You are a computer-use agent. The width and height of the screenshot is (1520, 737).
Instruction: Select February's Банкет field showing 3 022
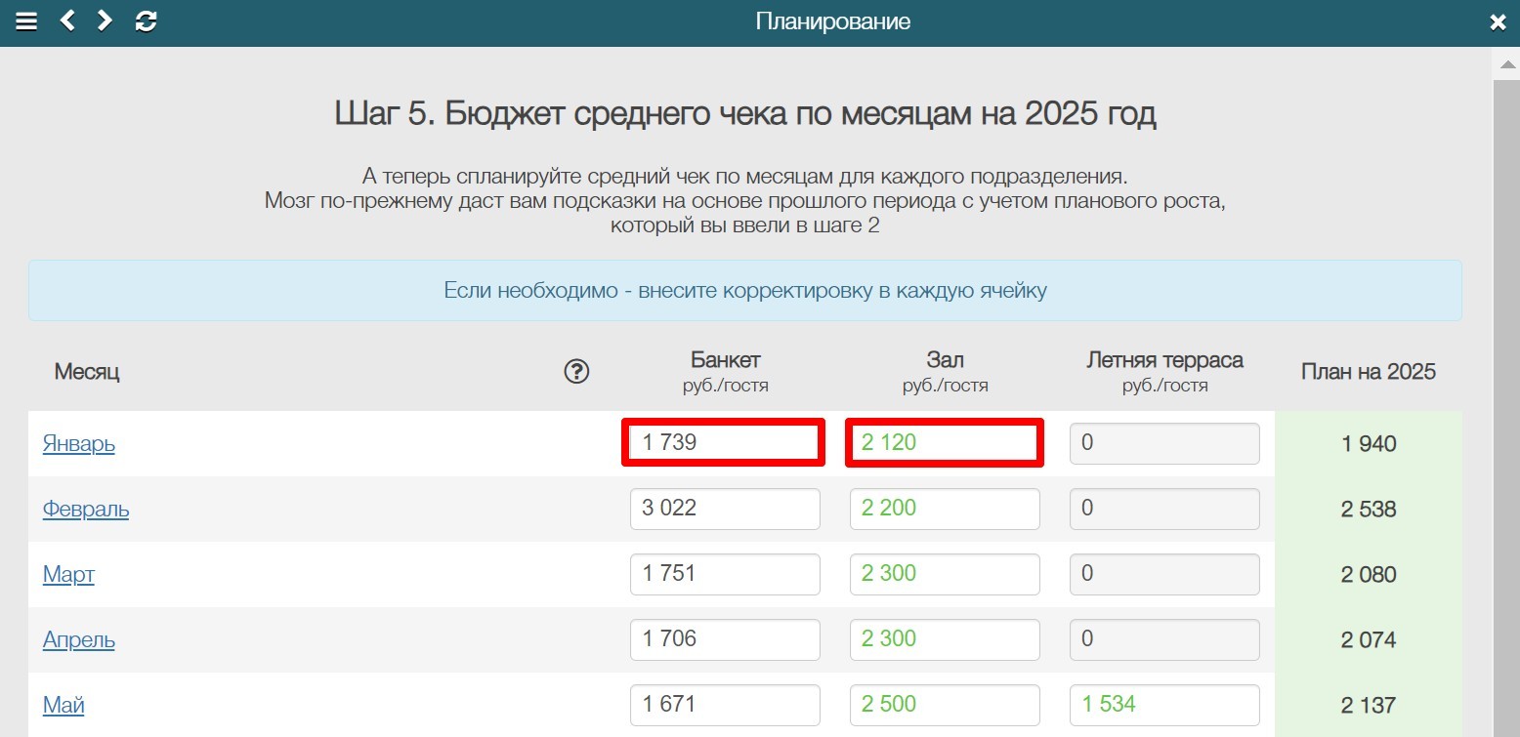pos(724,508)
